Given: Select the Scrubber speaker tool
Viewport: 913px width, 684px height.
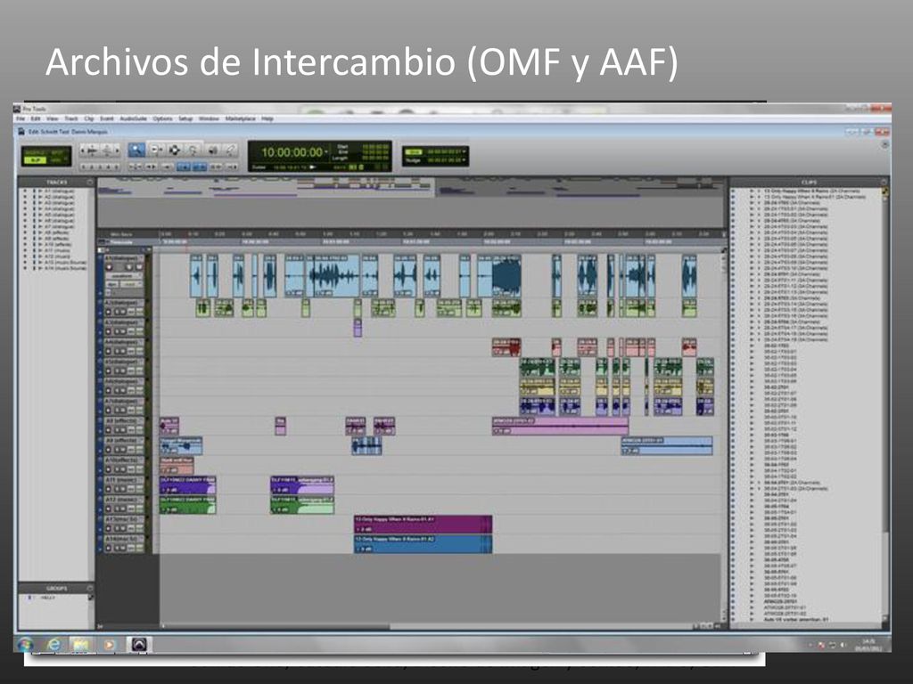Looking at the screenshot, I should (212, 150).
